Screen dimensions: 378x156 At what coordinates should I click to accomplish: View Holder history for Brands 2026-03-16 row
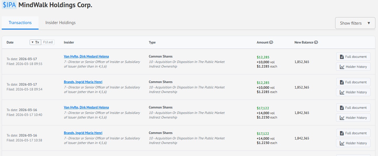tap(353, 143)
